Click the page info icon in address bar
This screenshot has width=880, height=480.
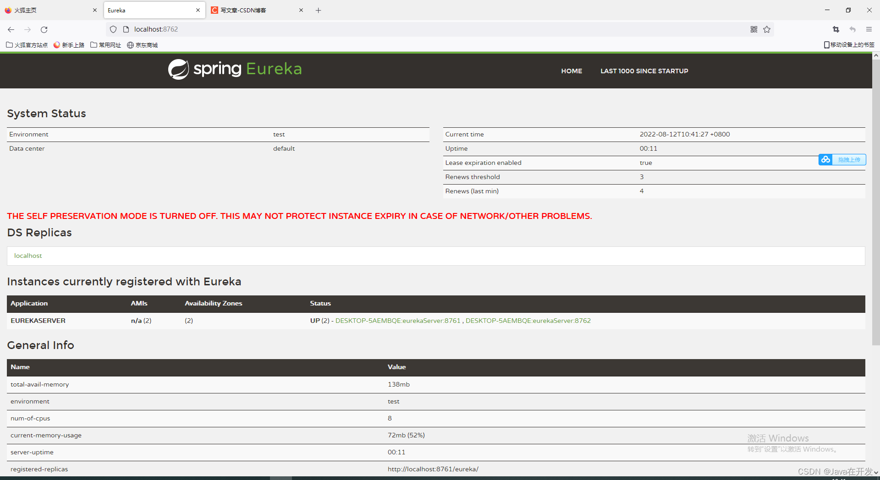click(x=126, y=29)
